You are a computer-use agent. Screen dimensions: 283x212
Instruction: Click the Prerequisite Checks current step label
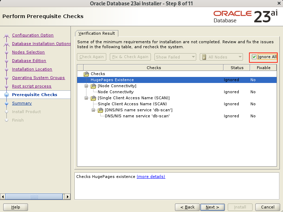(35, 95)
